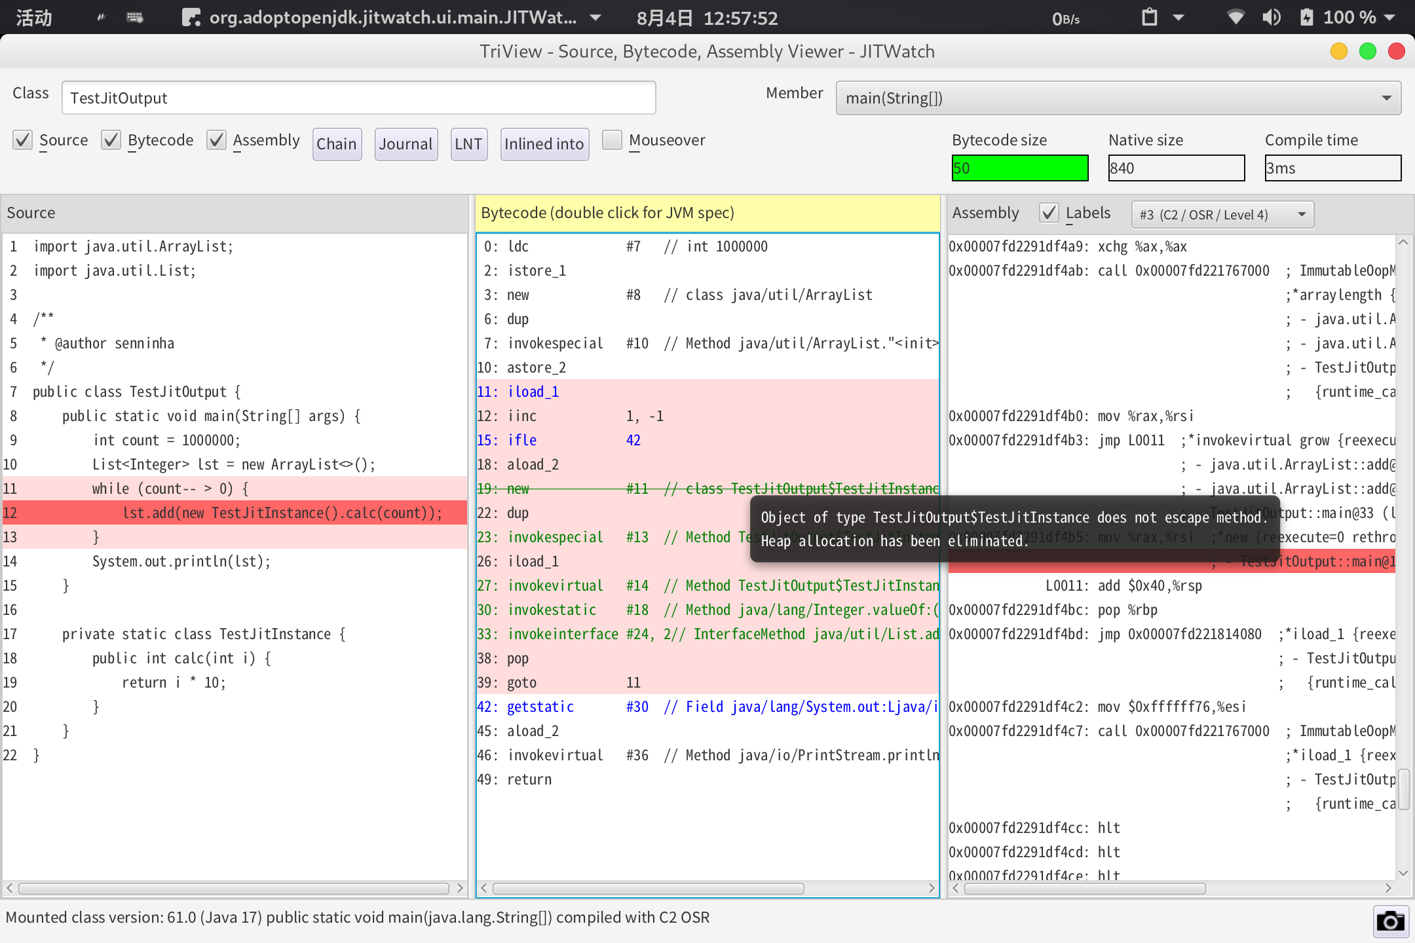Click Source pane scroll-left arrow
This screenshot has width=1415, height=943.
(x=9, y=888)
